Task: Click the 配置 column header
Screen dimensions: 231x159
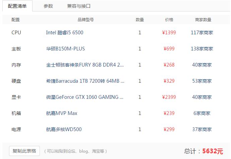Action: tap(16, 20)
